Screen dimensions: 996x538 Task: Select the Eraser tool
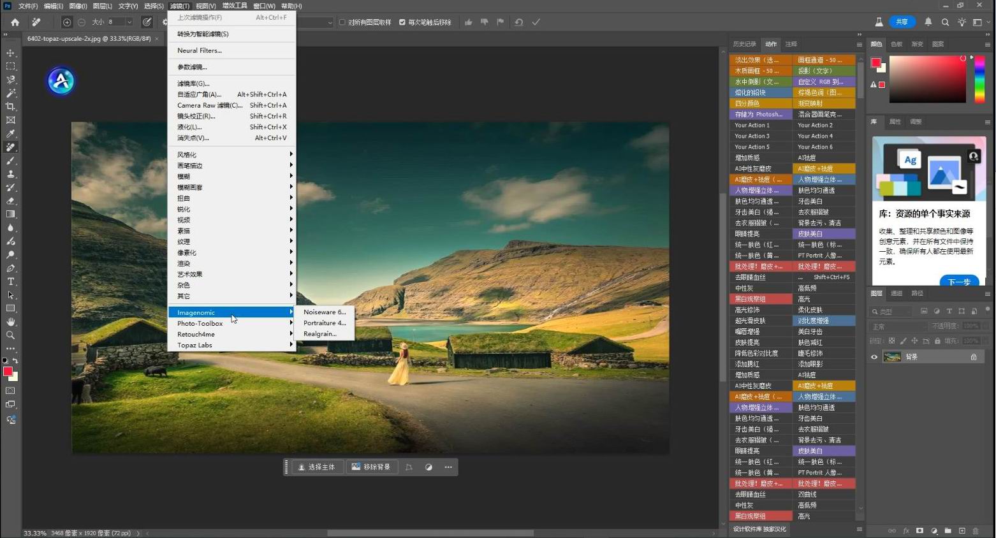pos(11,201)
